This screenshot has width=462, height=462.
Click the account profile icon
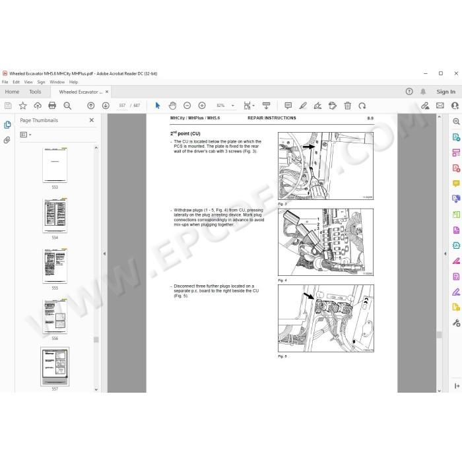click(455, 106)
